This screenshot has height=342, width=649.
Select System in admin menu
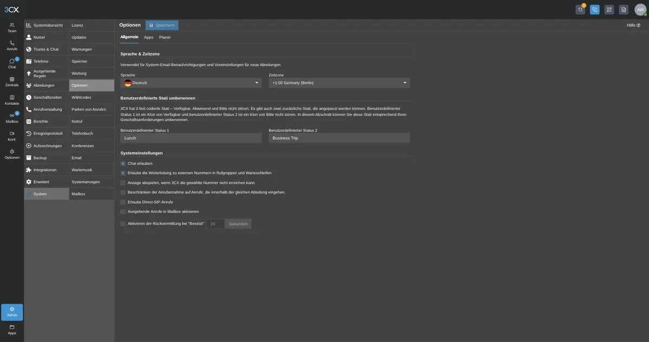click(x=47, y=194)
